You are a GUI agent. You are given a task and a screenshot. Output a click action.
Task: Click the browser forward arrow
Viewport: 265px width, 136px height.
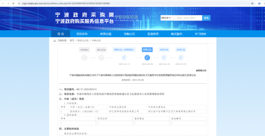(8, 3)
